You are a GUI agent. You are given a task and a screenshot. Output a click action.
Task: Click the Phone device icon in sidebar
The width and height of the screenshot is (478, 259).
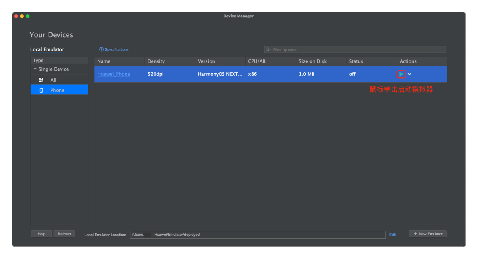(x=41, y=90)
